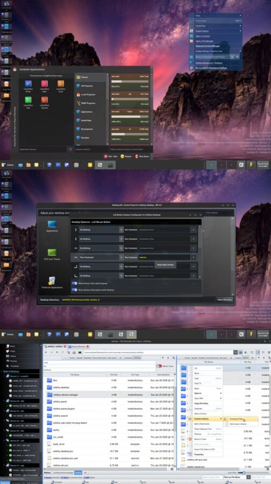271x484 pixels.
Task: Click the Restart button
Action: coord(126,156)
